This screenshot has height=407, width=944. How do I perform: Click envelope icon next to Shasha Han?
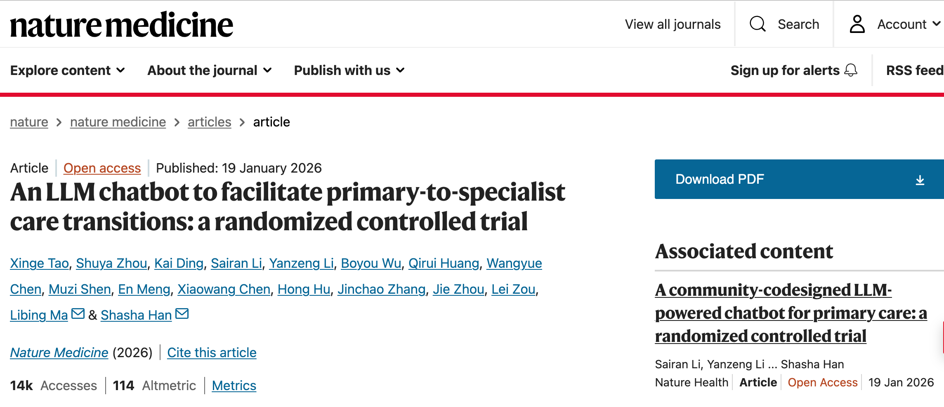click(x=182, y=314)
